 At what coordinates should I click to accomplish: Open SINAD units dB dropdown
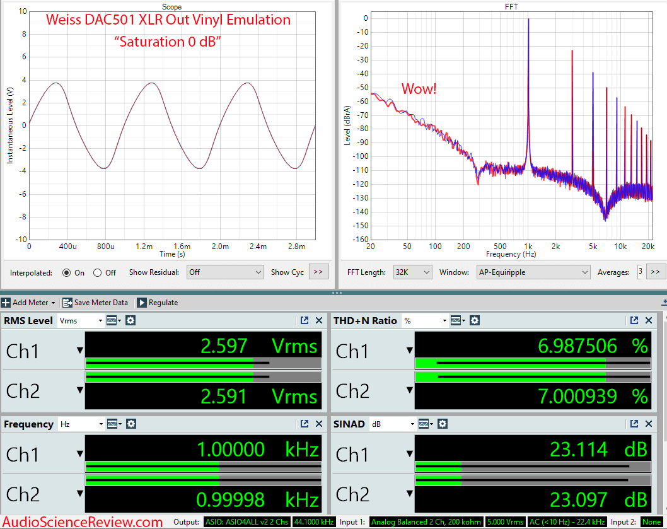392,424
